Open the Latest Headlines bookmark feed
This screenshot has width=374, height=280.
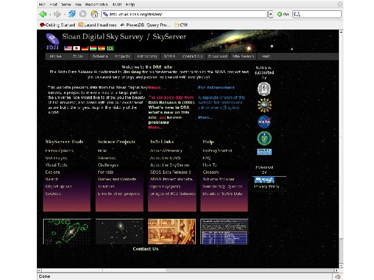click(97, 25)
